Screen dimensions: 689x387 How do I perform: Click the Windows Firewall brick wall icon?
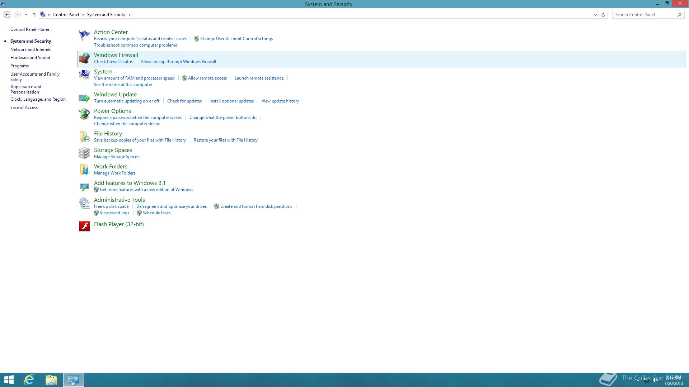84,58
